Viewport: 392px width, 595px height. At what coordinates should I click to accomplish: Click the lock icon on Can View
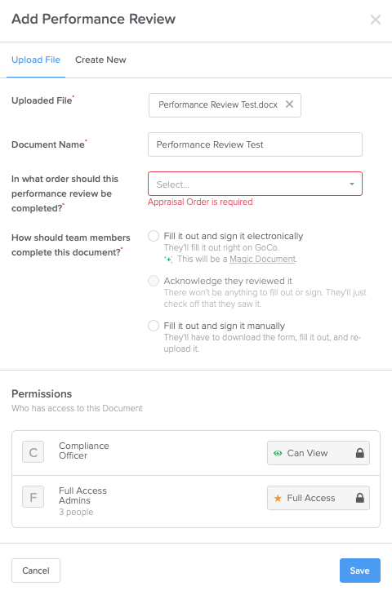[x=359, y=453]
